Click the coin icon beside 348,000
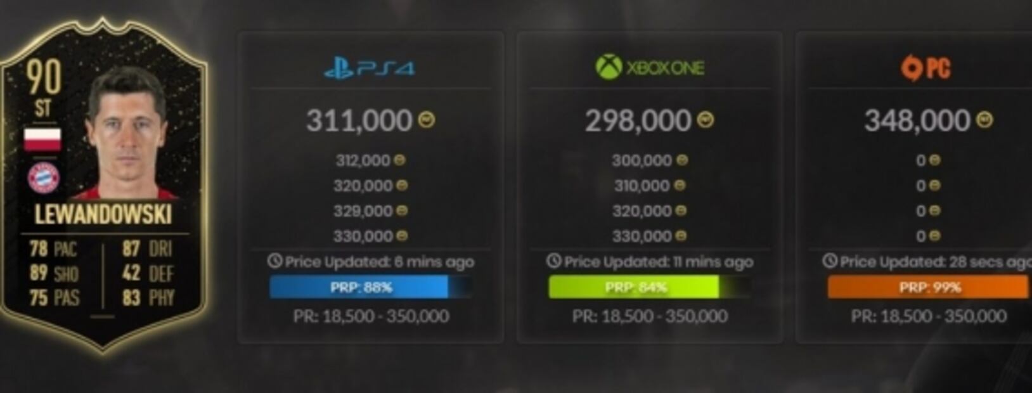This screenshot has height=393, width=1032. click(984, 119)
